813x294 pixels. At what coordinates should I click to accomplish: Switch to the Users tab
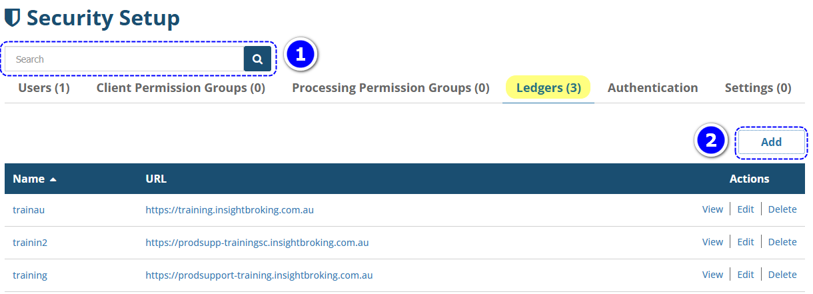click(x=44, y=88)
